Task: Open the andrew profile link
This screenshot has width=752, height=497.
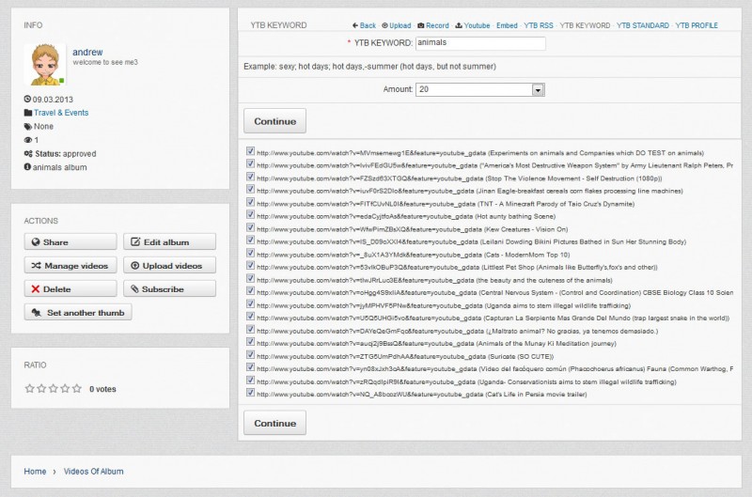Action: (87, 52)
